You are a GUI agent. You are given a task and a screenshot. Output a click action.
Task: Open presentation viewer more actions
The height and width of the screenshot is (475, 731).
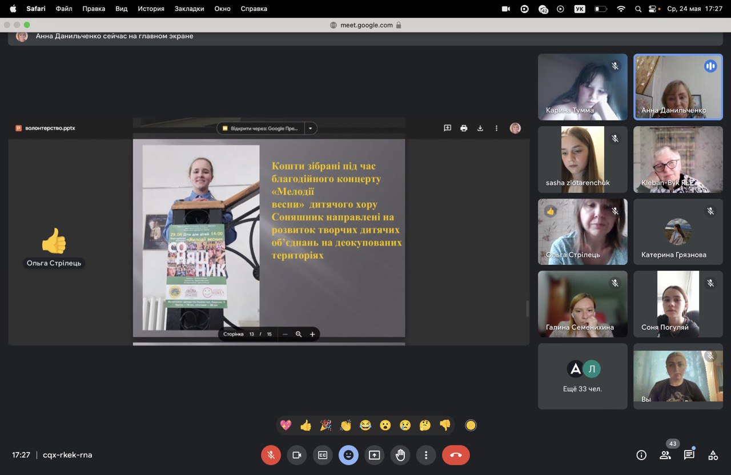click(496, 128)
